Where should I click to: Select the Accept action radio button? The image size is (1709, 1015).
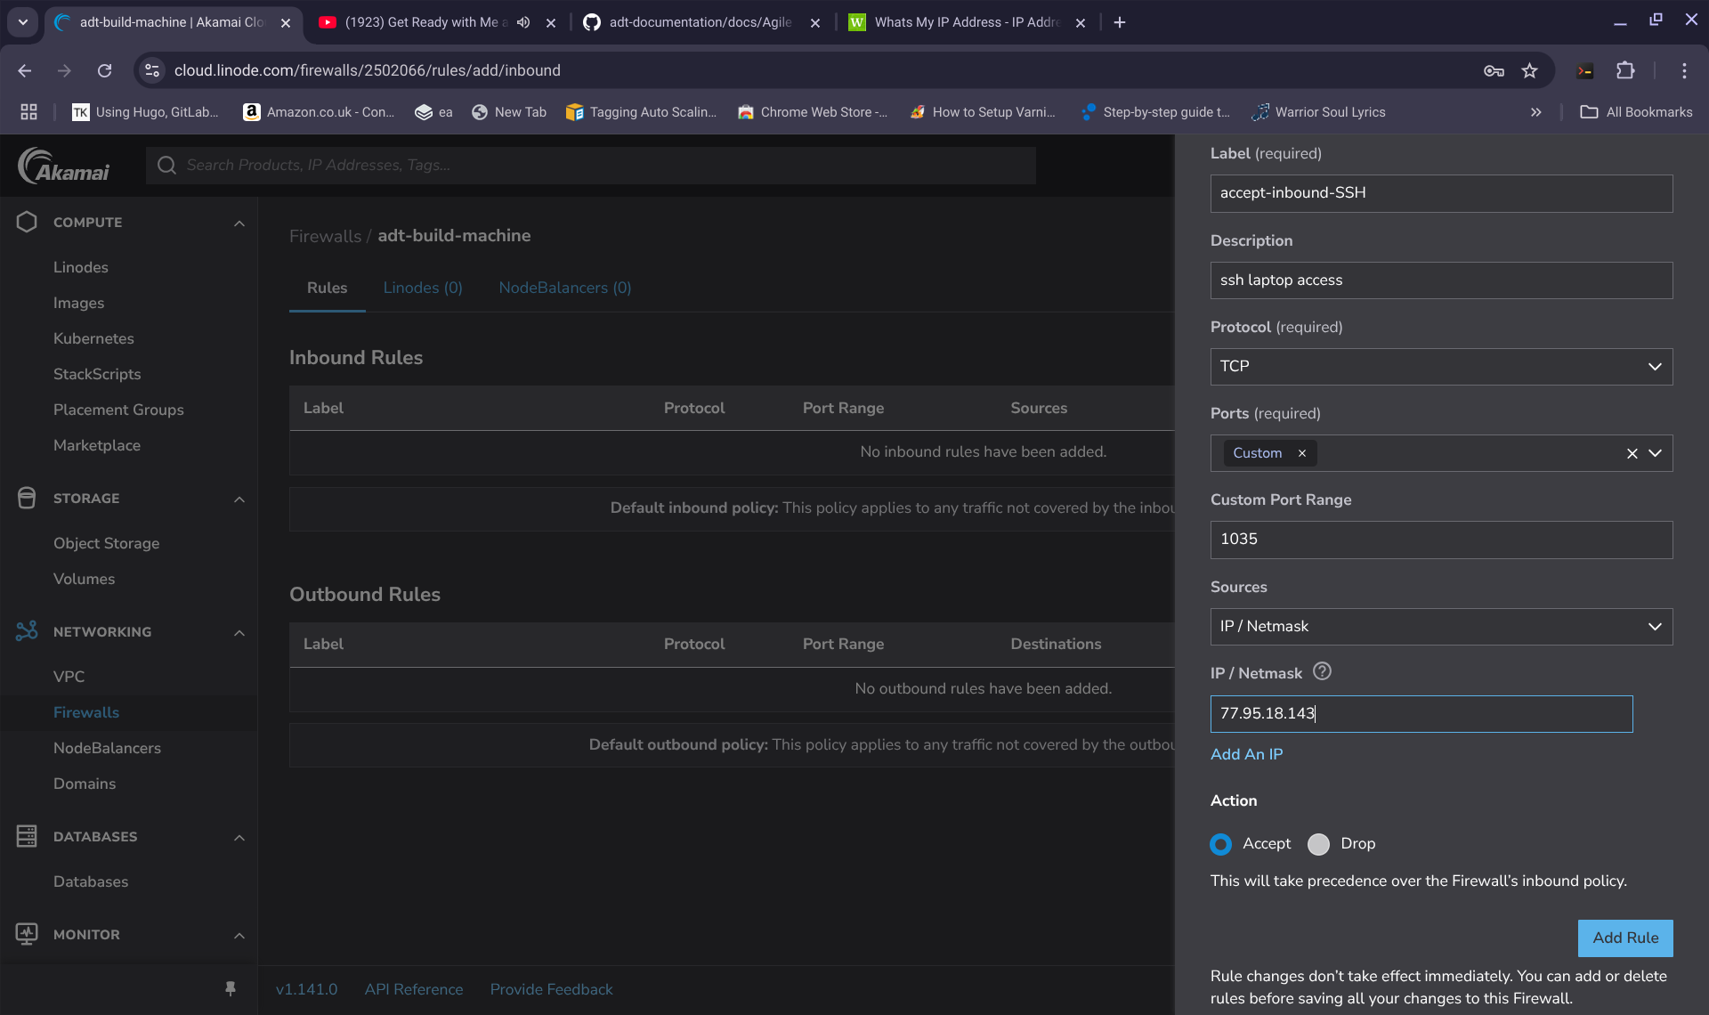pos(1220,844)
